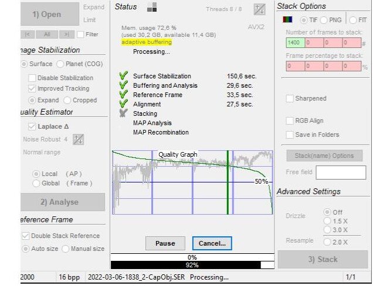Enable Save in Folders checkbox

click(290, 135)
